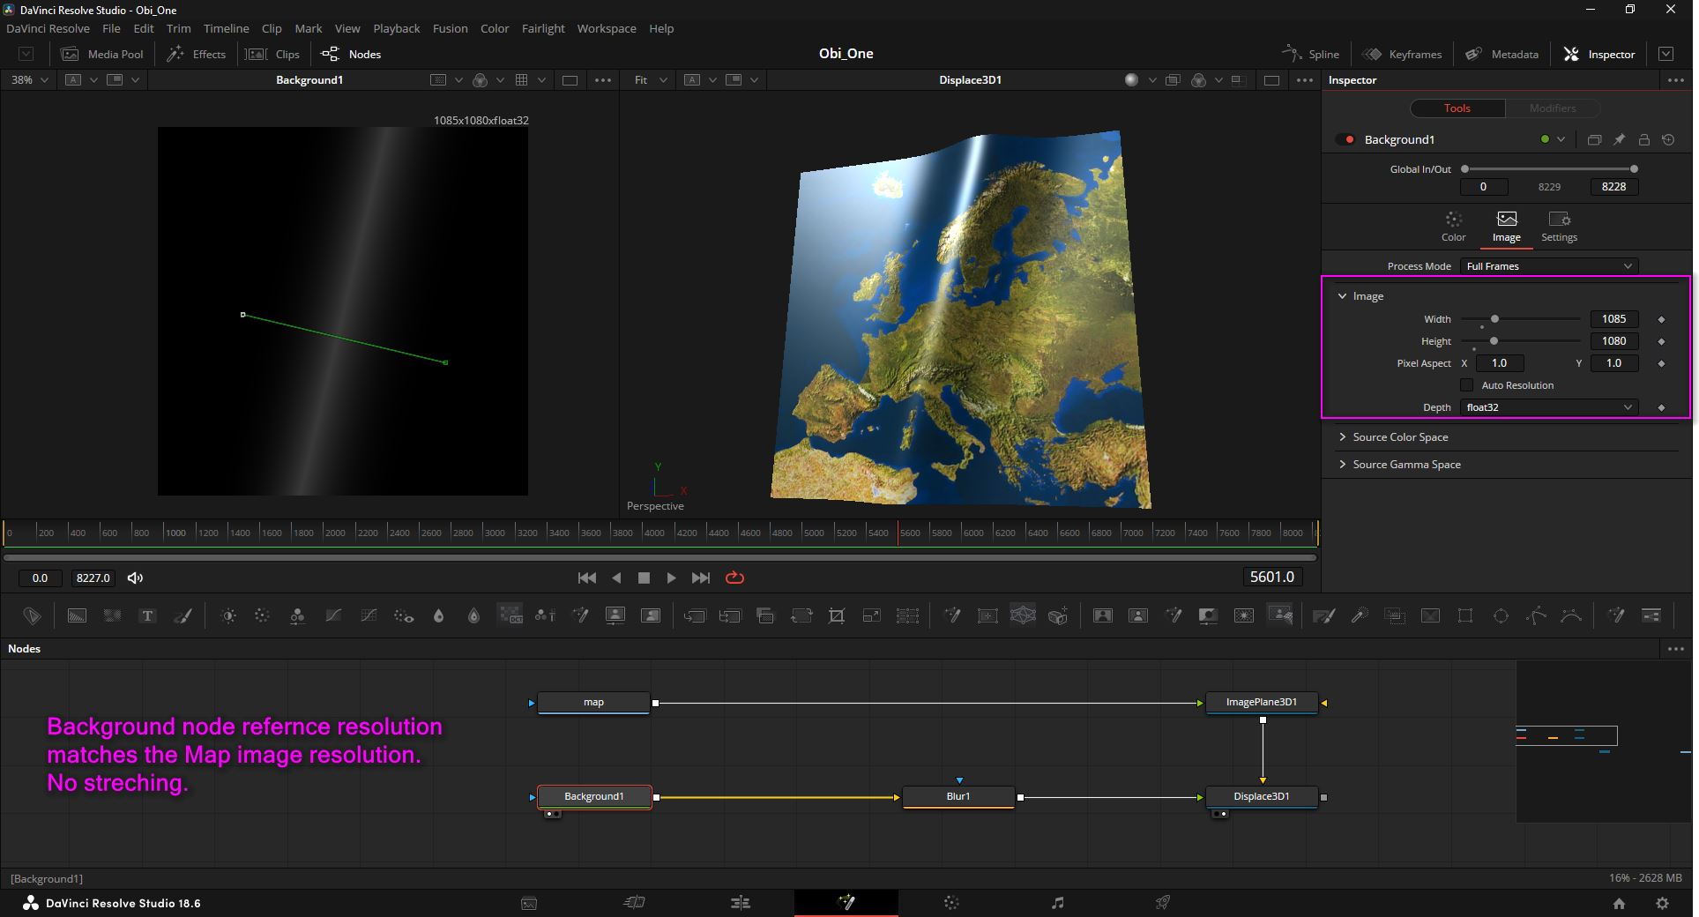The height and width of the screenshot is (917, 1699).
Task: Adjust the Height slider handle
Action: 1494,340
